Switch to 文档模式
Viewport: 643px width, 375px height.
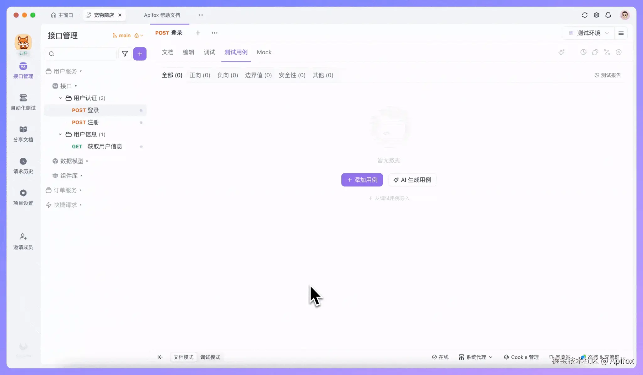(x=183, y=357)
